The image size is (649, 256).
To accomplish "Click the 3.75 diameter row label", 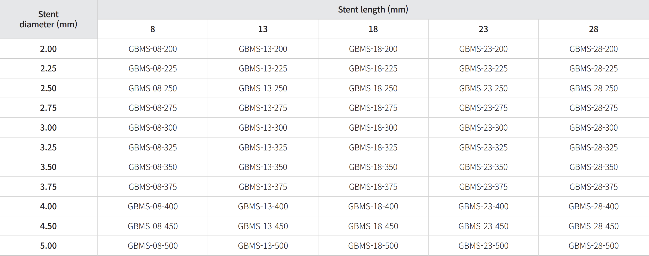I will (48, 187).
